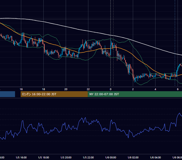Viewport: 182px width, 160px height.
Task: Click the "18" hour label on upper time axis
Action: [x=44, y=89]
